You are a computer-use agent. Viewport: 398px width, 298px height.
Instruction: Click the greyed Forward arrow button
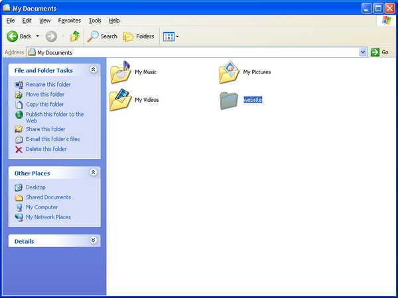[51, 36]
